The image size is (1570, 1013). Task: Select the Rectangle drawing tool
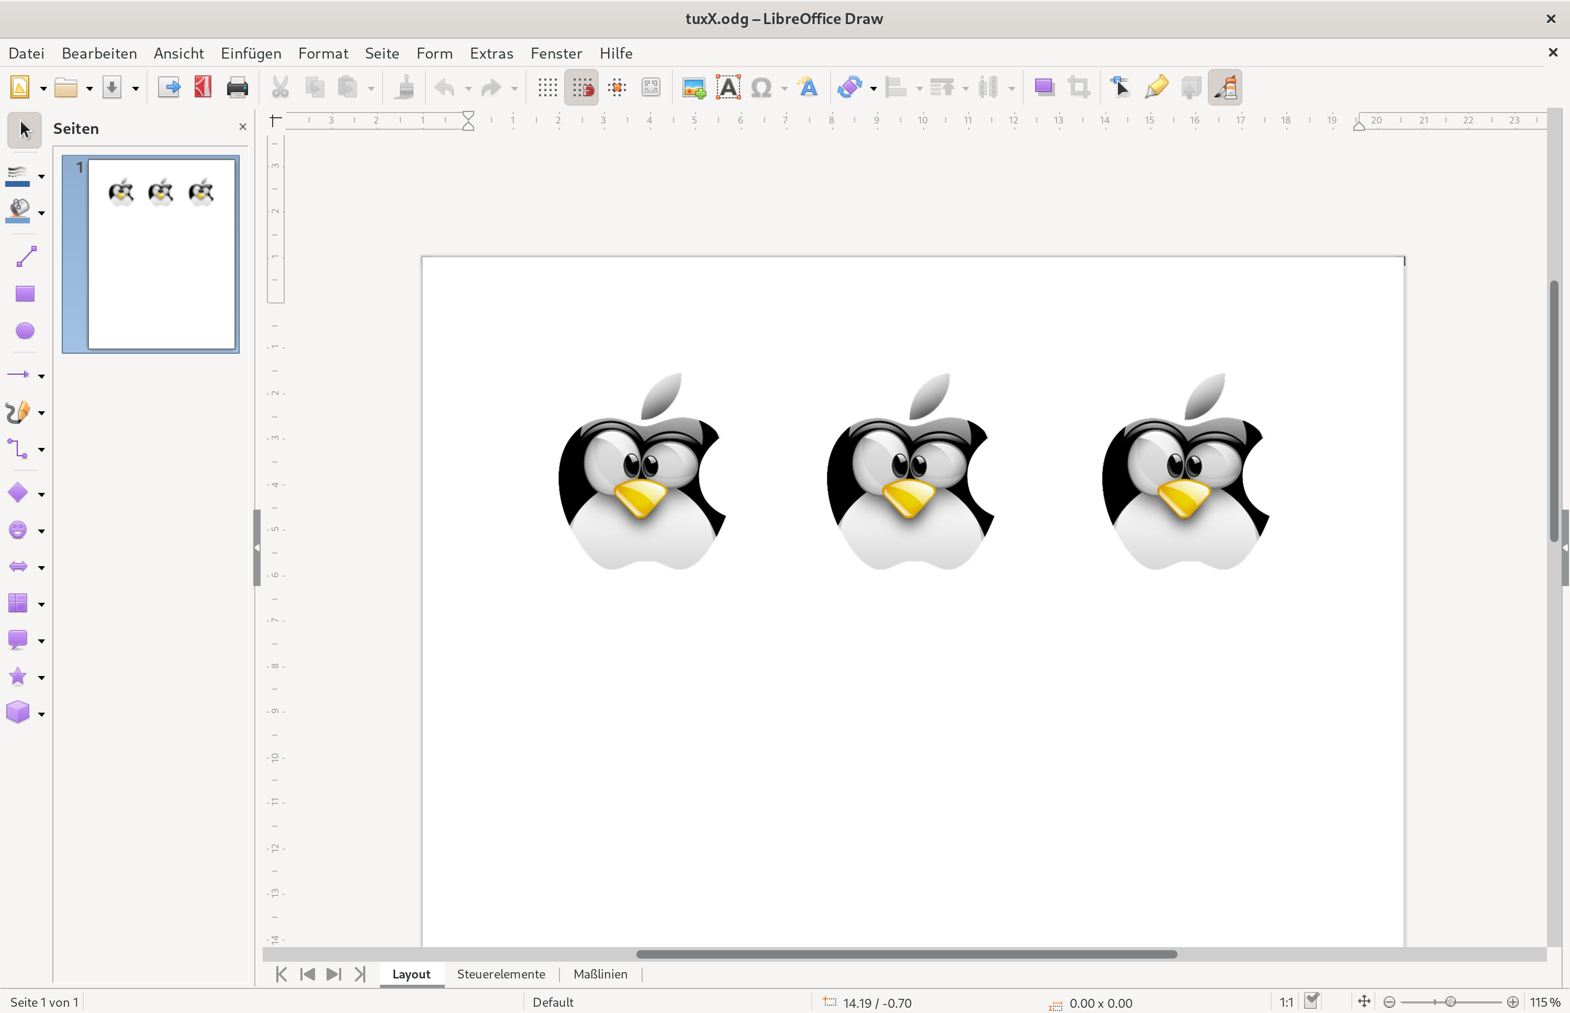click(x=25, y=294)
